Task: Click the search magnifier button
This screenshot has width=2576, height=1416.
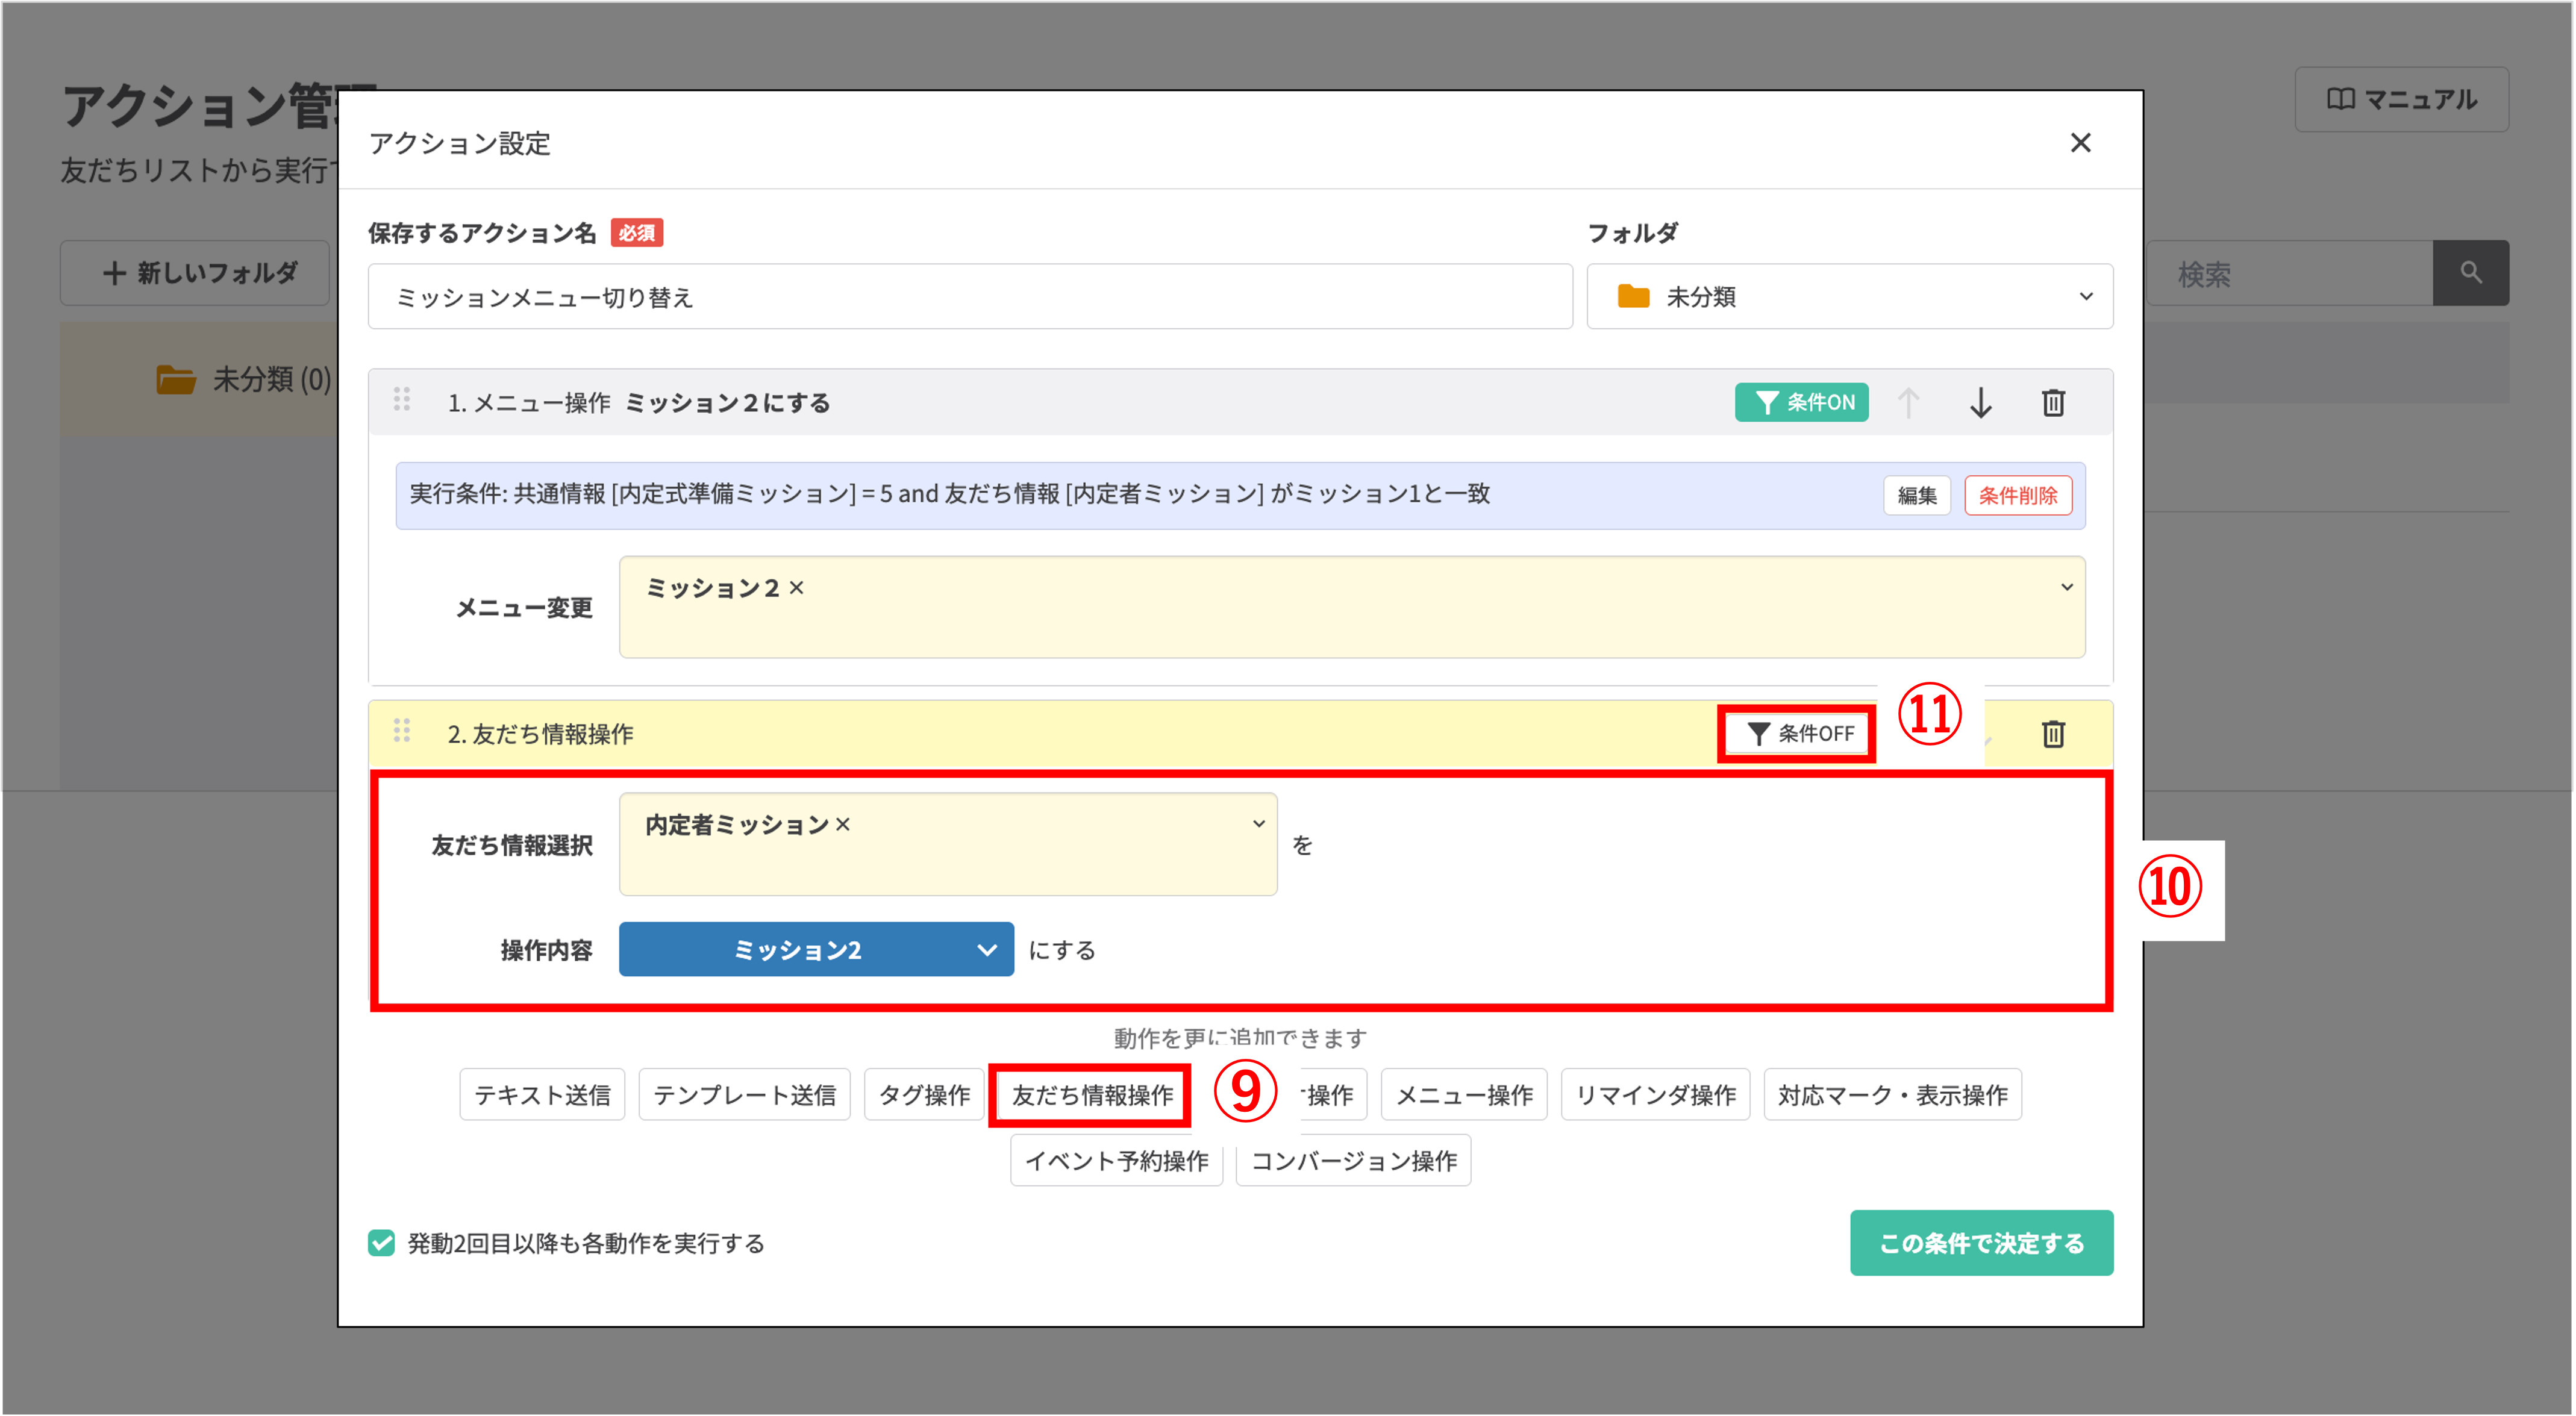Action: coord(2470,273)
